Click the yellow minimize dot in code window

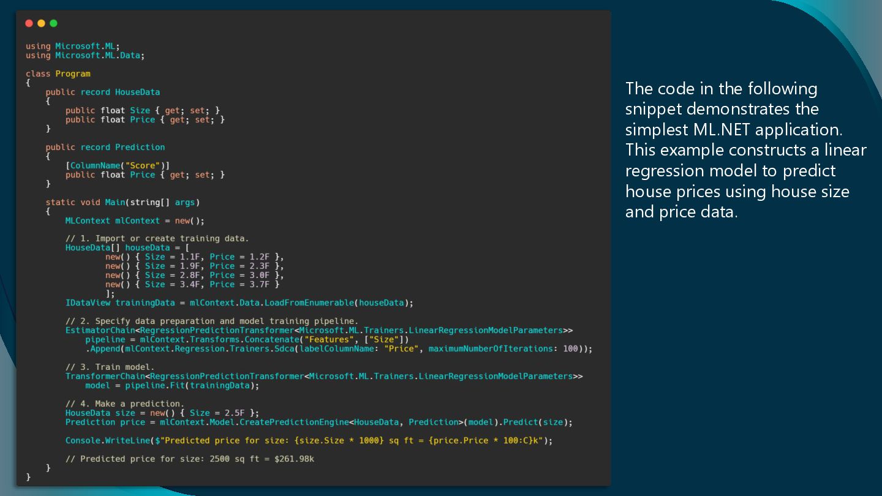coord(41,23)
